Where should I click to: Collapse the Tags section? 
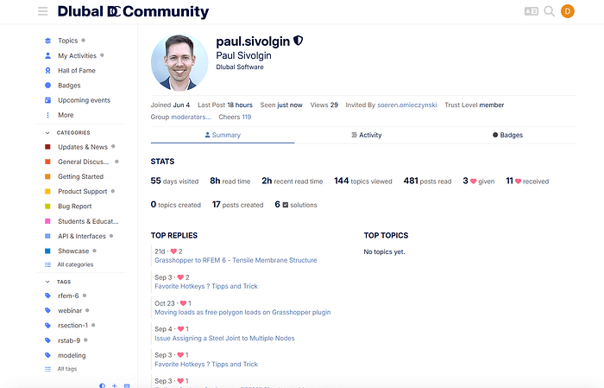pyautogui.click(x=47, y=282)
